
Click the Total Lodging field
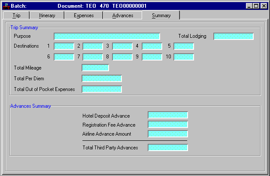(x=234, y=36)
